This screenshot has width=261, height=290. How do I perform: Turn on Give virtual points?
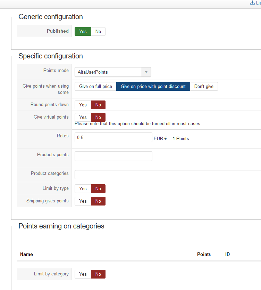click(x=83, y=117)
